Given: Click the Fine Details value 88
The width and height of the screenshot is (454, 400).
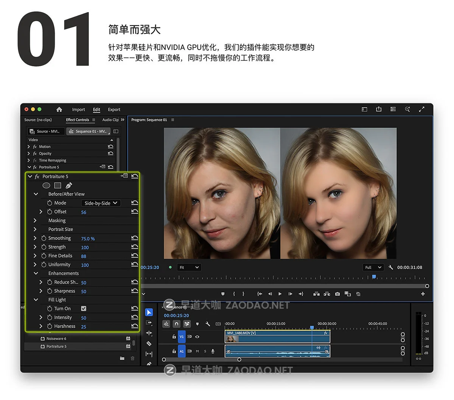Looking at the screenshot, I should tap(84, 256).
